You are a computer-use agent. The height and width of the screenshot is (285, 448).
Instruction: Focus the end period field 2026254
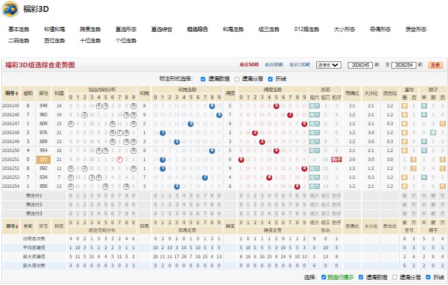(x=404, y=65)
